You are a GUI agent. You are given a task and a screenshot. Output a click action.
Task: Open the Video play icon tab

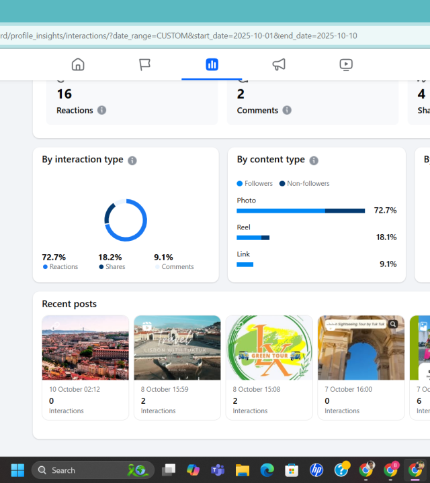click(346, 64)
